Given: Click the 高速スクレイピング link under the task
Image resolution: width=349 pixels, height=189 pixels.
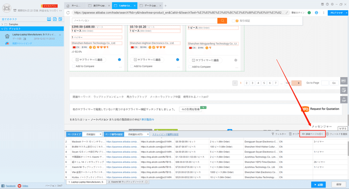Looking at the screenshot, I should click(22, 43).
